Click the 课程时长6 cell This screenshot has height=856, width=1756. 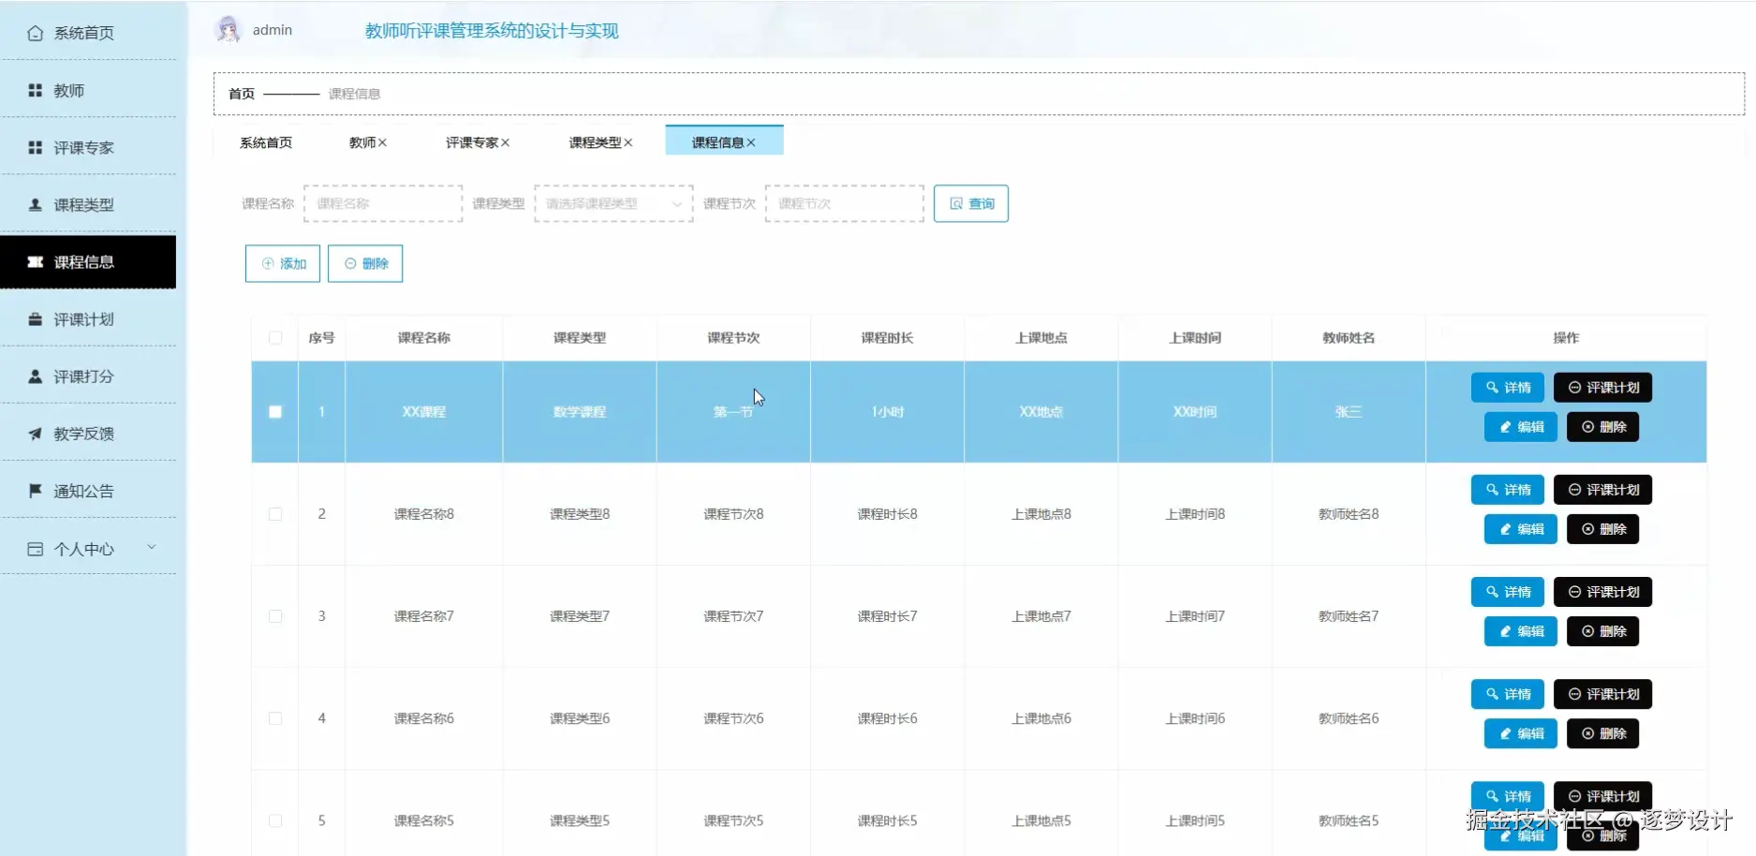pos(888,718)
